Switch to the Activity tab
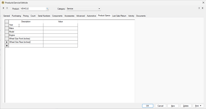206x109 pixels. click(131, 16)
